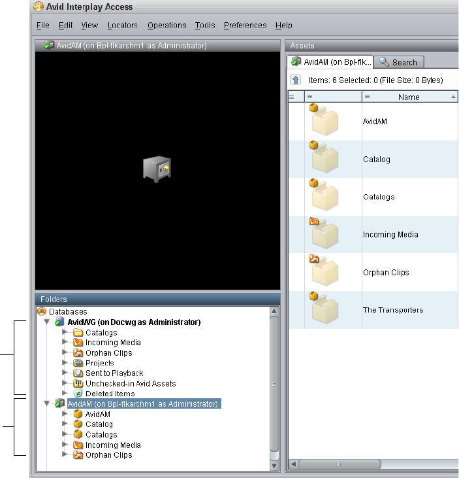Viewport: 459px width, 478px height.
Task: Click the AvidAM folder icon in Assets list
Action: (324, 120)
